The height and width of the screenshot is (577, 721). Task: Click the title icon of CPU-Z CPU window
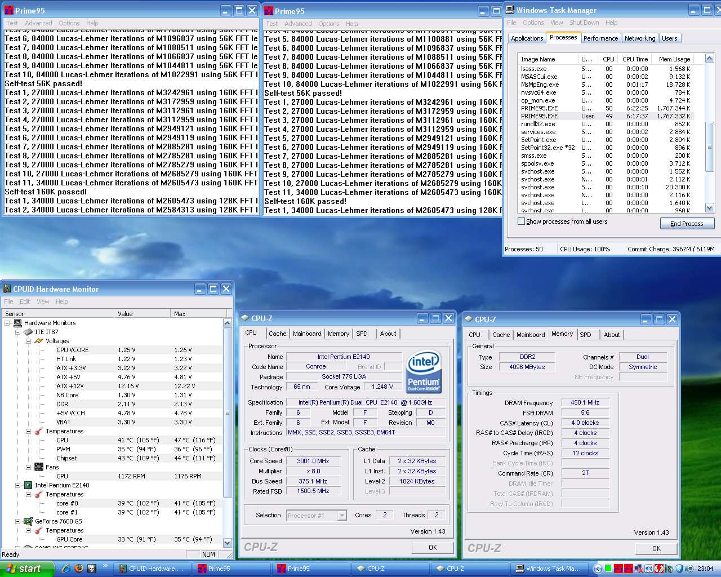246,318
